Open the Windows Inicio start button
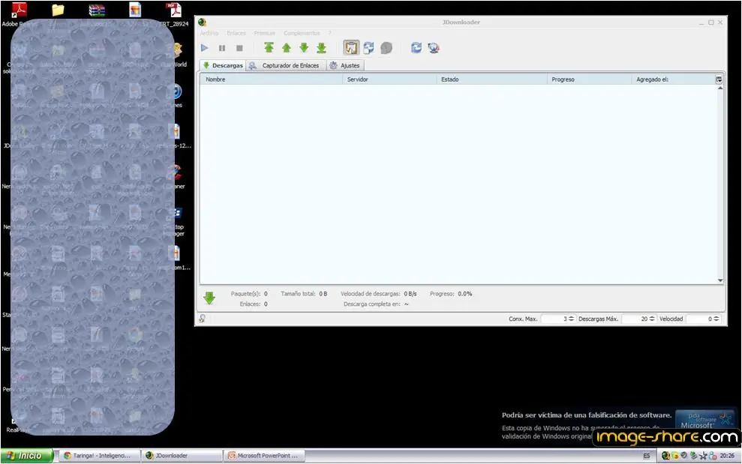Image resolution: width=742 pixels, height=464 pixels. [x=26, y=456]
